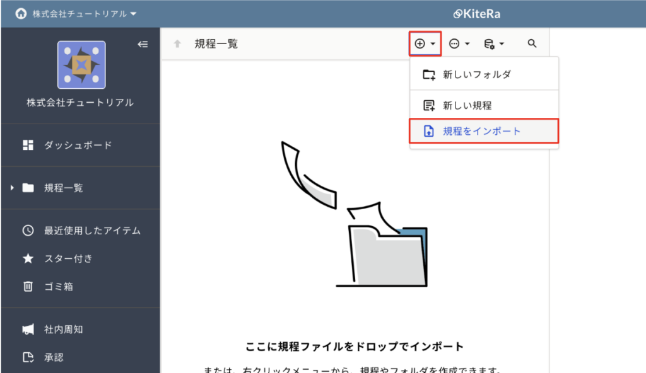Expand the 規程一覧 tree arrow in sidebar

[x=12, y=188]
